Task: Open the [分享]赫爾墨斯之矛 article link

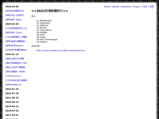Action: click(x=16, y=37)
